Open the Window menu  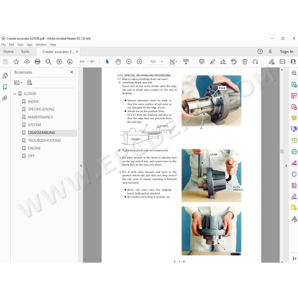[x=41, y=45]
